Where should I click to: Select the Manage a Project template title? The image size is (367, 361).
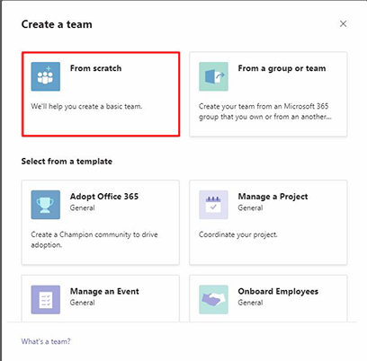(x=273, y=197)
